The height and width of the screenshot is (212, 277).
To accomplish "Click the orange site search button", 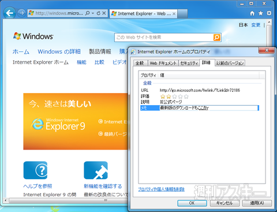I will 217,38.
